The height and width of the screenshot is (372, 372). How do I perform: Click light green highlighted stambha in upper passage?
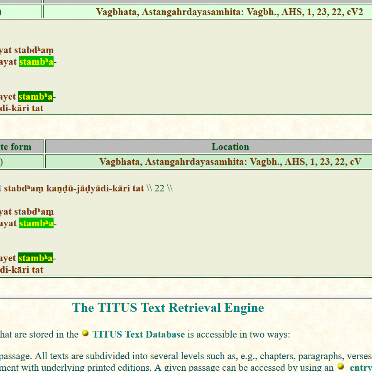tap(36, 62)
